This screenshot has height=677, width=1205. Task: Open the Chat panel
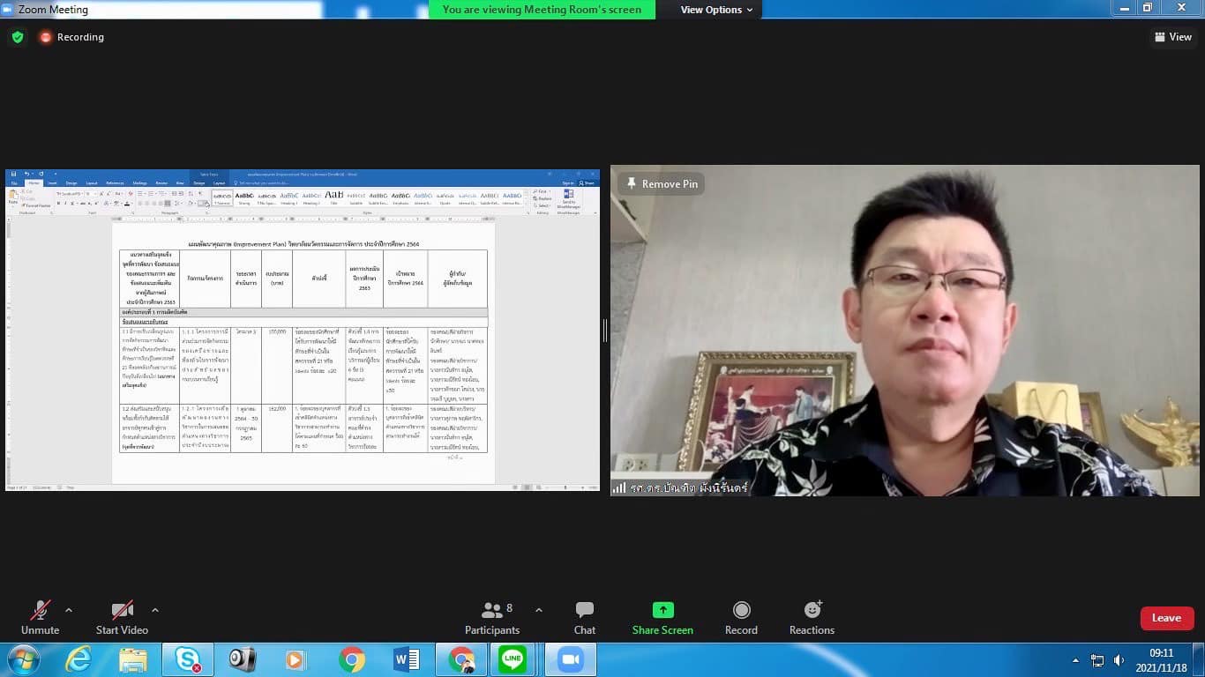pyautogui.click(x=584, y=616)
